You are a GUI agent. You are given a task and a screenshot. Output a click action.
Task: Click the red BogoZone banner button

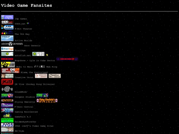click(x=7, y=59)
